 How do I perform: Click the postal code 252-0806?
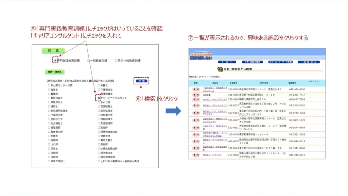tap(233, 100)
